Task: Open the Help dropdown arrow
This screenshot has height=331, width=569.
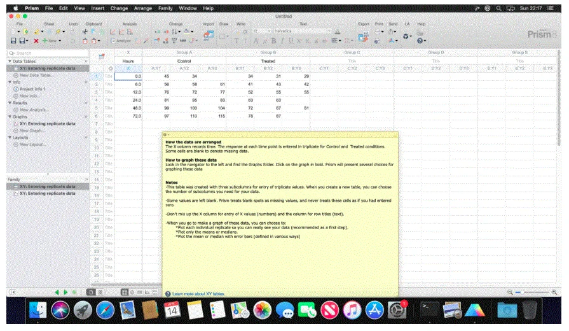Action: (424, 41)
